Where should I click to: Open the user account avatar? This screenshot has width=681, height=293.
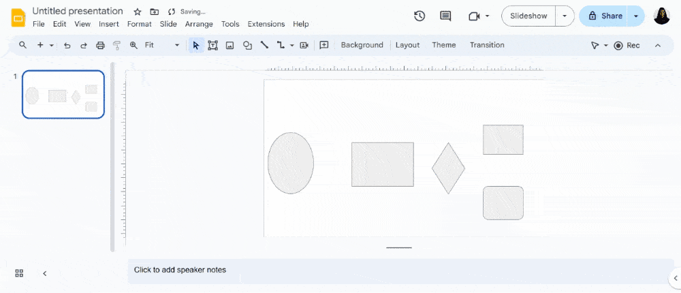pyautogui.click(x=661, y=16)
